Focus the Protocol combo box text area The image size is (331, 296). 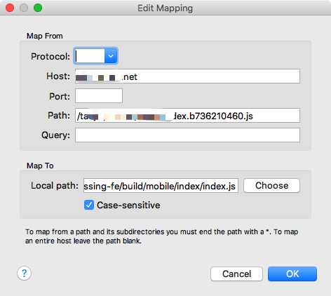pyautogui.click(x=90, y=56)
